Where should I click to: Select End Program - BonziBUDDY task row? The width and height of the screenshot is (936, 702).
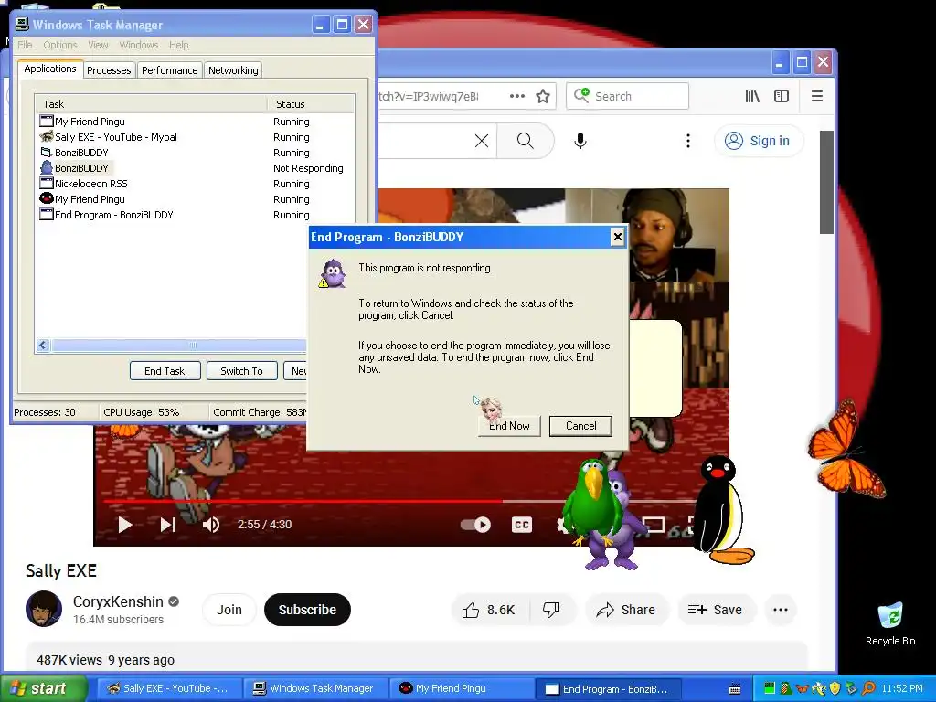pos(194,215)
